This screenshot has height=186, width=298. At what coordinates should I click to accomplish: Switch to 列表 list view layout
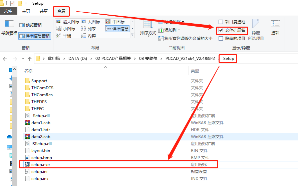pos(88,29)
